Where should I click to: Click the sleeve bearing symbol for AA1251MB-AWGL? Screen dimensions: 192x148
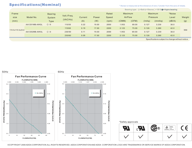click(50, 24)
